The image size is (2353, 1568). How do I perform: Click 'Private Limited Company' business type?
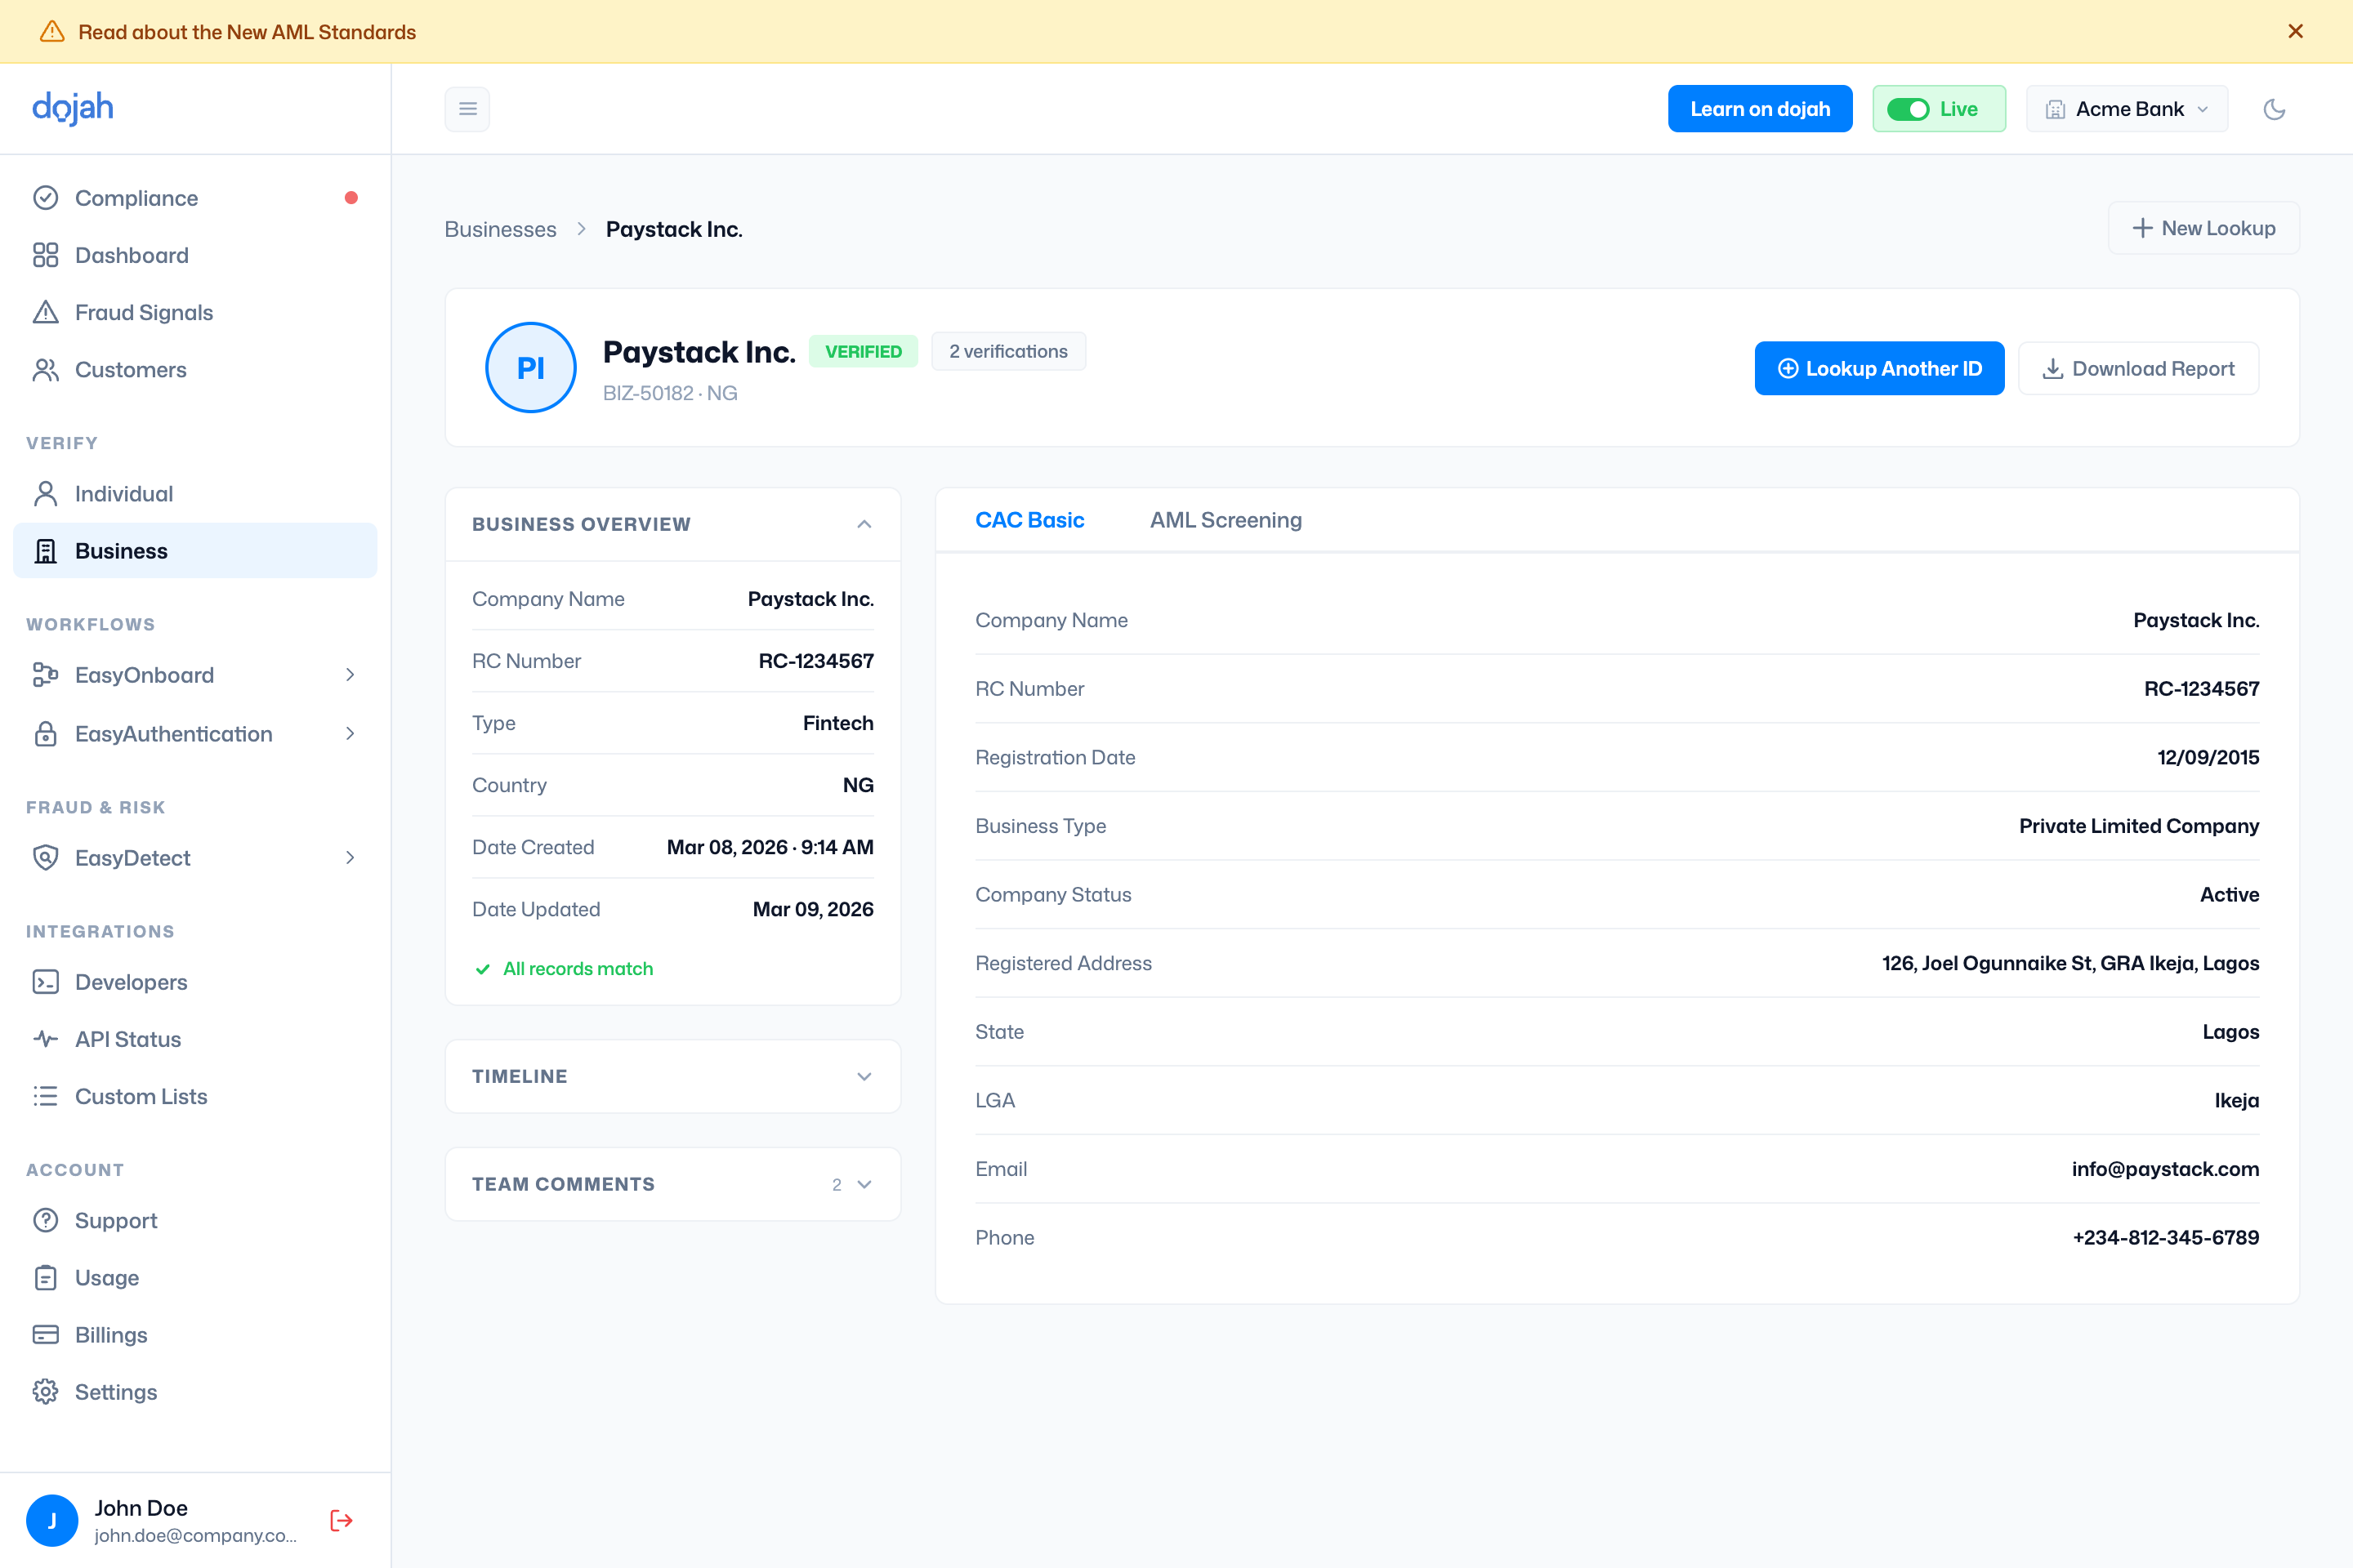[x=2138, y=826]
